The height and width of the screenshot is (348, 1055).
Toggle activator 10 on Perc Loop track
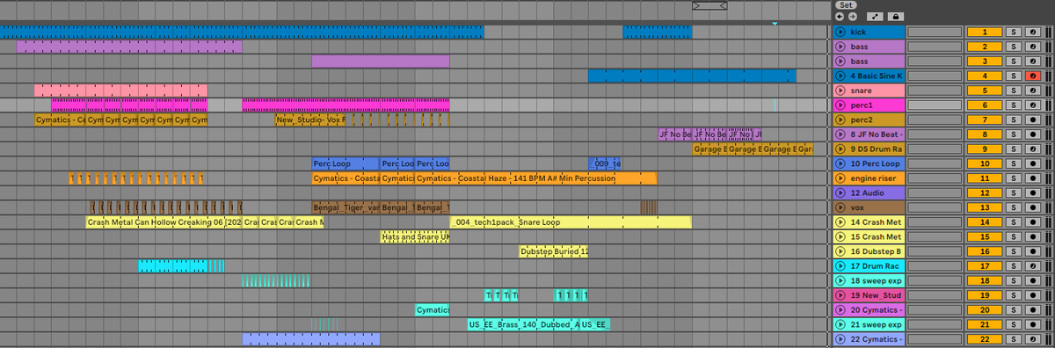click(985, 163)
